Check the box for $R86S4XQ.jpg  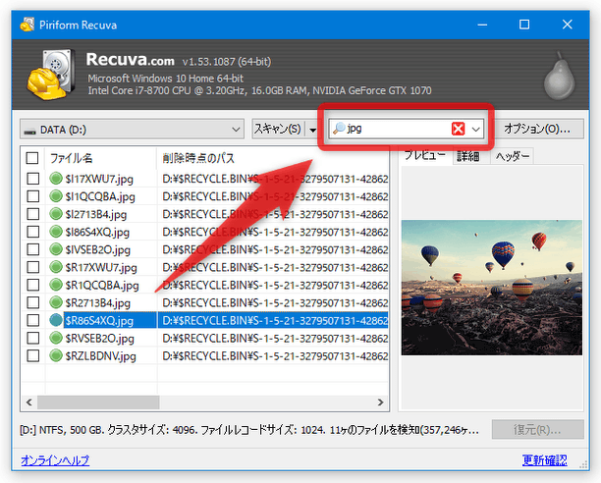[33, 320]
